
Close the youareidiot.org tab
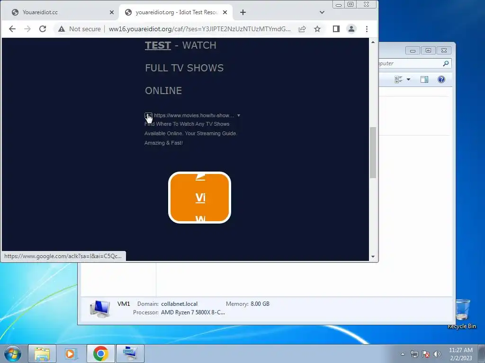point(225,12)
